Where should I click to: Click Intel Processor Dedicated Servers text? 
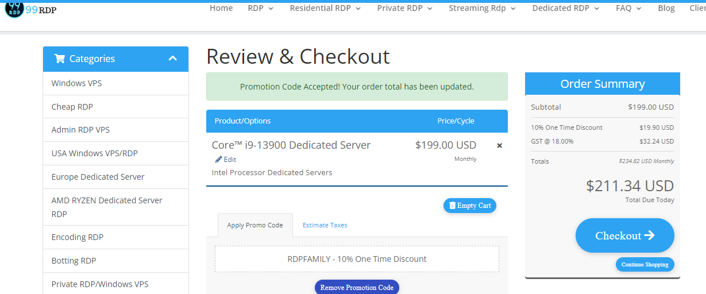point(272,172)
